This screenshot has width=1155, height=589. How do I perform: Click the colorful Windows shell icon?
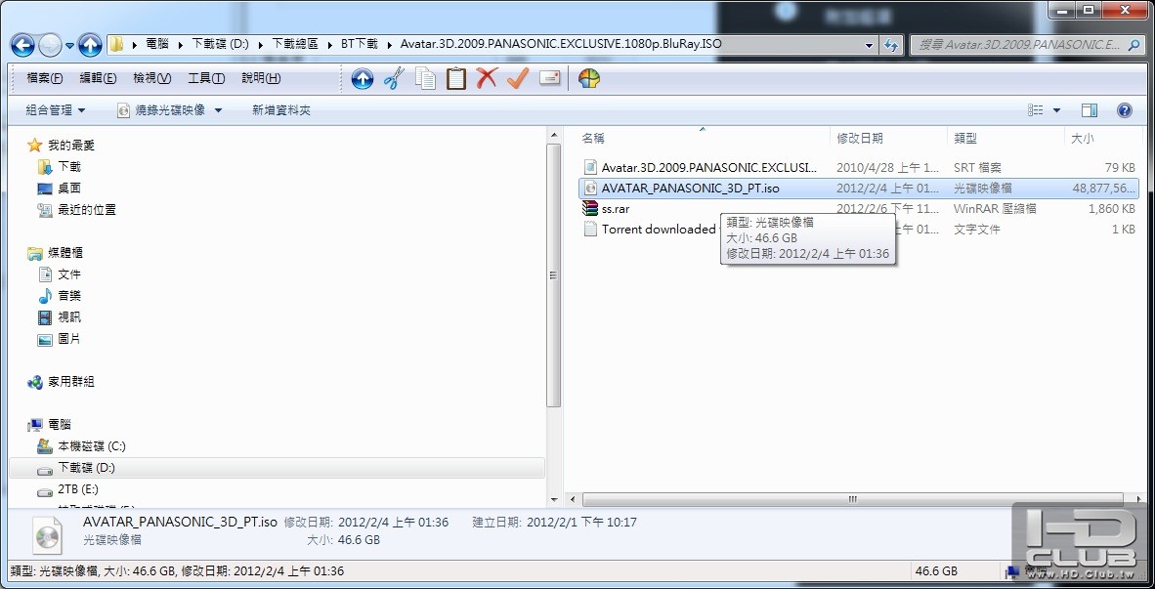click(x=588, y=78)
